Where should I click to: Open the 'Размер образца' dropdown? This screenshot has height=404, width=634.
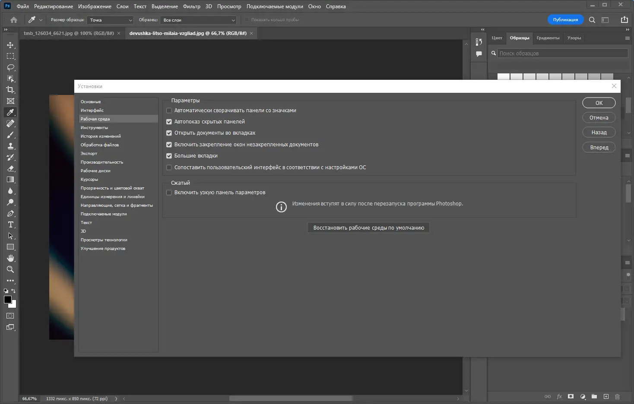point(111,20)
